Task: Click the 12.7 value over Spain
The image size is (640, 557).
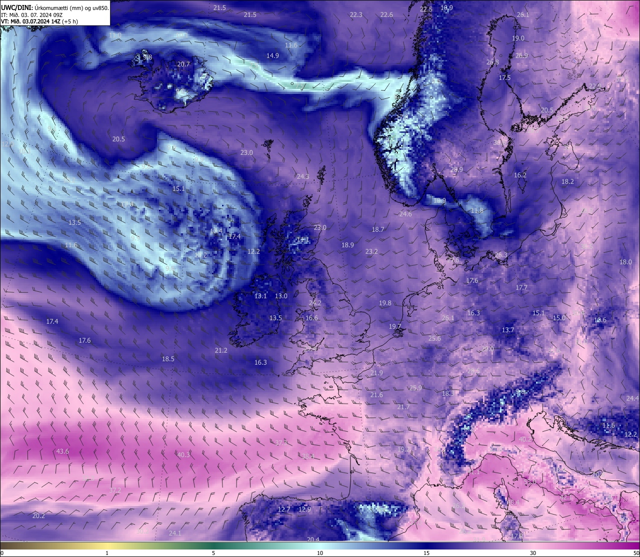Action: click(284, 510)
